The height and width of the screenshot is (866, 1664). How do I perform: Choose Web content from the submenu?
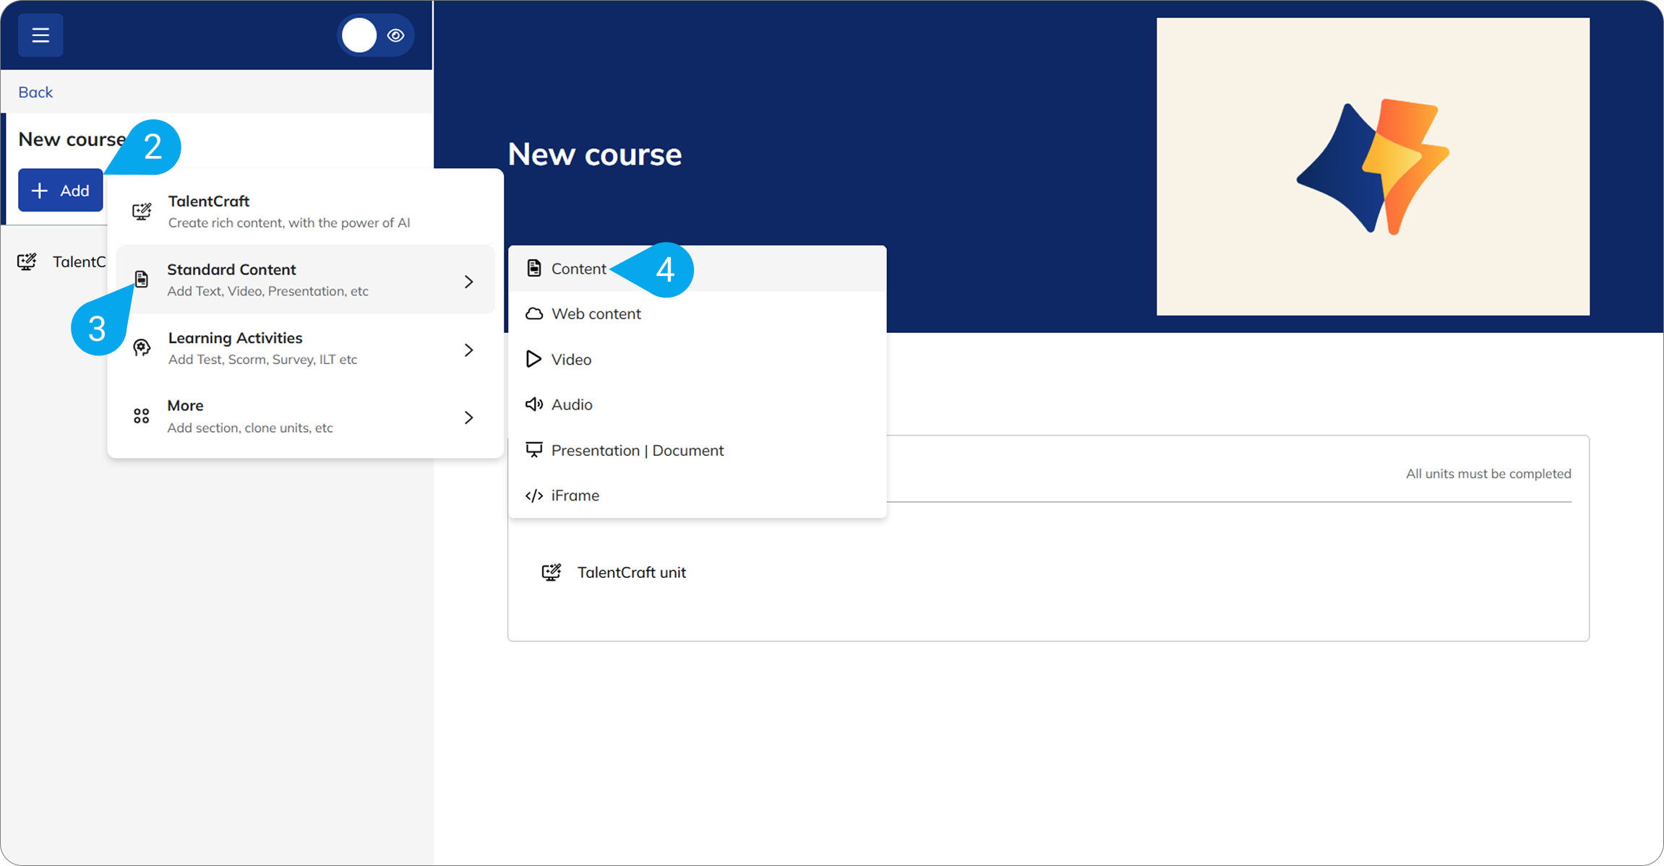pos(697,313)
